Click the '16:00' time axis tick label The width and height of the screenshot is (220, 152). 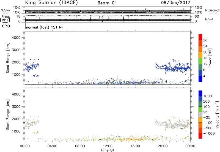[x=135, y=146]
